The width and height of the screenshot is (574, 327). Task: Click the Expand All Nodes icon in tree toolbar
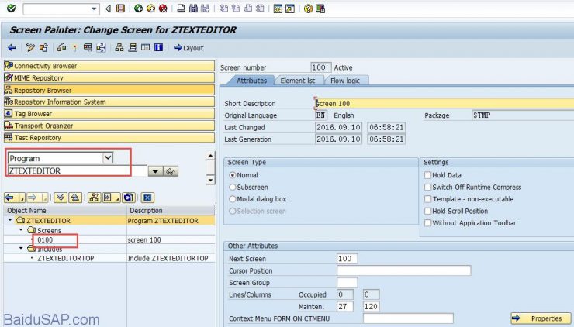pyautogui.click(x=61, y=198)
